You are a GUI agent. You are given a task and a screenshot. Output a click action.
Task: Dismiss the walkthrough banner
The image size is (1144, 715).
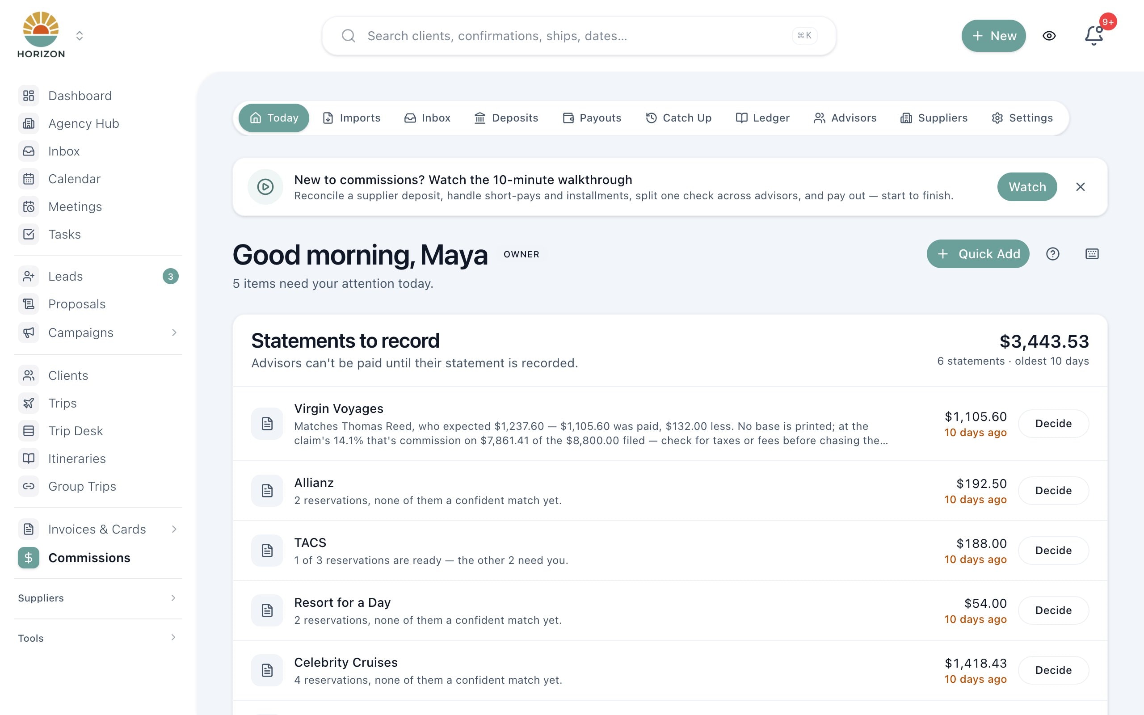(1080, 187)
